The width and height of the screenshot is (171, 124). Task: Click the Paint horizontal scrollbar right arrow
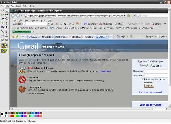166,109
